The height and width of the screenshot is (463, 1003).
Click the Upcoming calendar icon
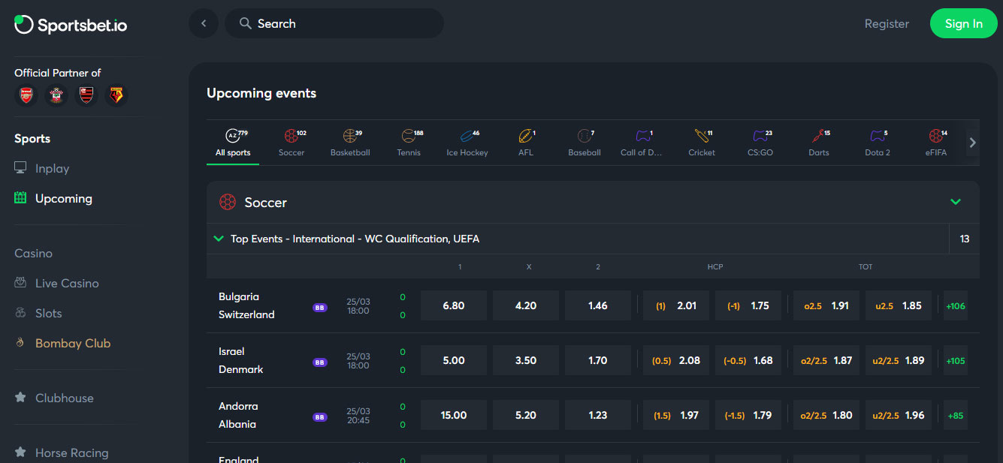coord(21,198)
